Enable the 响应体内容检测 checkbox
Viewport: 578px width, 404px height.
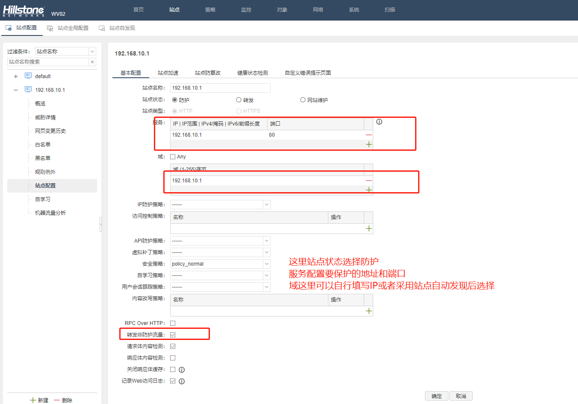[173, 358]
